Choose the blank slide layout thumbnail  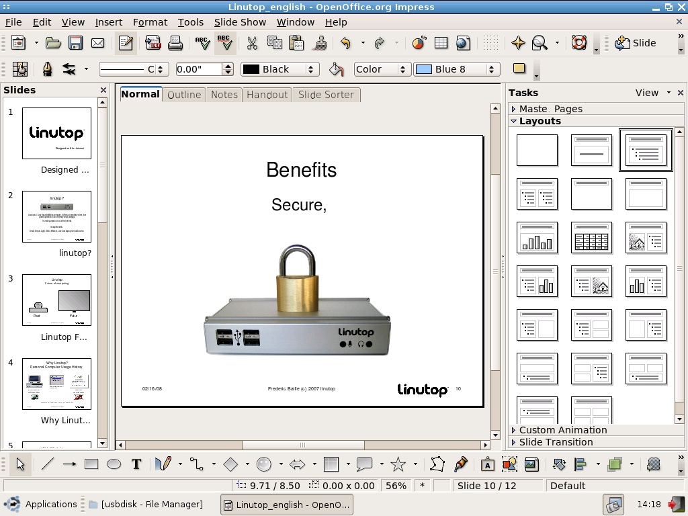pos(537,150)
